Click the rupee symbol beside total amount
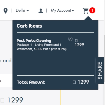The height and width of the screenshot is (105, 105). click(74, 82)
